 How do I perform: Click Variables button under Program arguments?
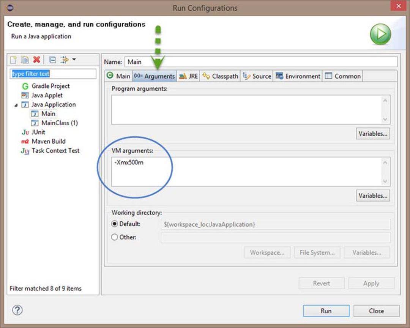[x=373, y=134]
